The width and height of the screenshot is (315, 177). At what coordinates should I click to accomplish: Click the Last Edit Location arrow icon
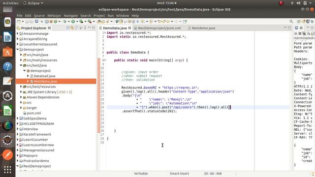159,22
